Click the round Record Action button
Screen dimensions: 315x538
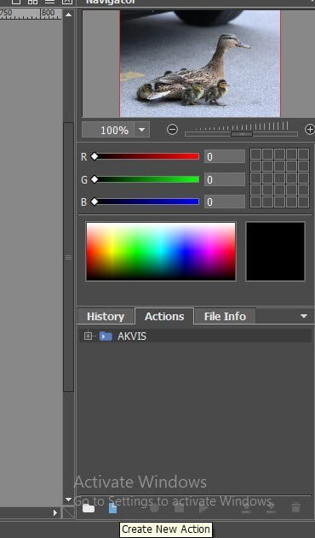[154, 508]
